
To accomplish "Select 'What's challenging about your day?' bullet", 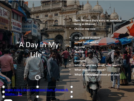I will pos(97,75).
